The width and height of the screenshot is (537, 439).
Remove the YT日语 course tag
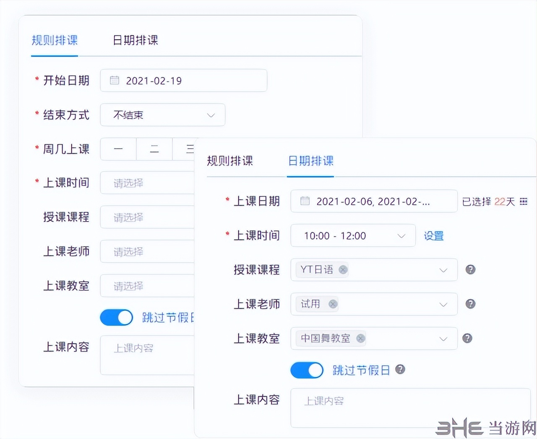[343, 270]
